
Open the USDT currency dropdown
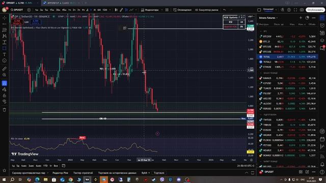pos(251,17)
